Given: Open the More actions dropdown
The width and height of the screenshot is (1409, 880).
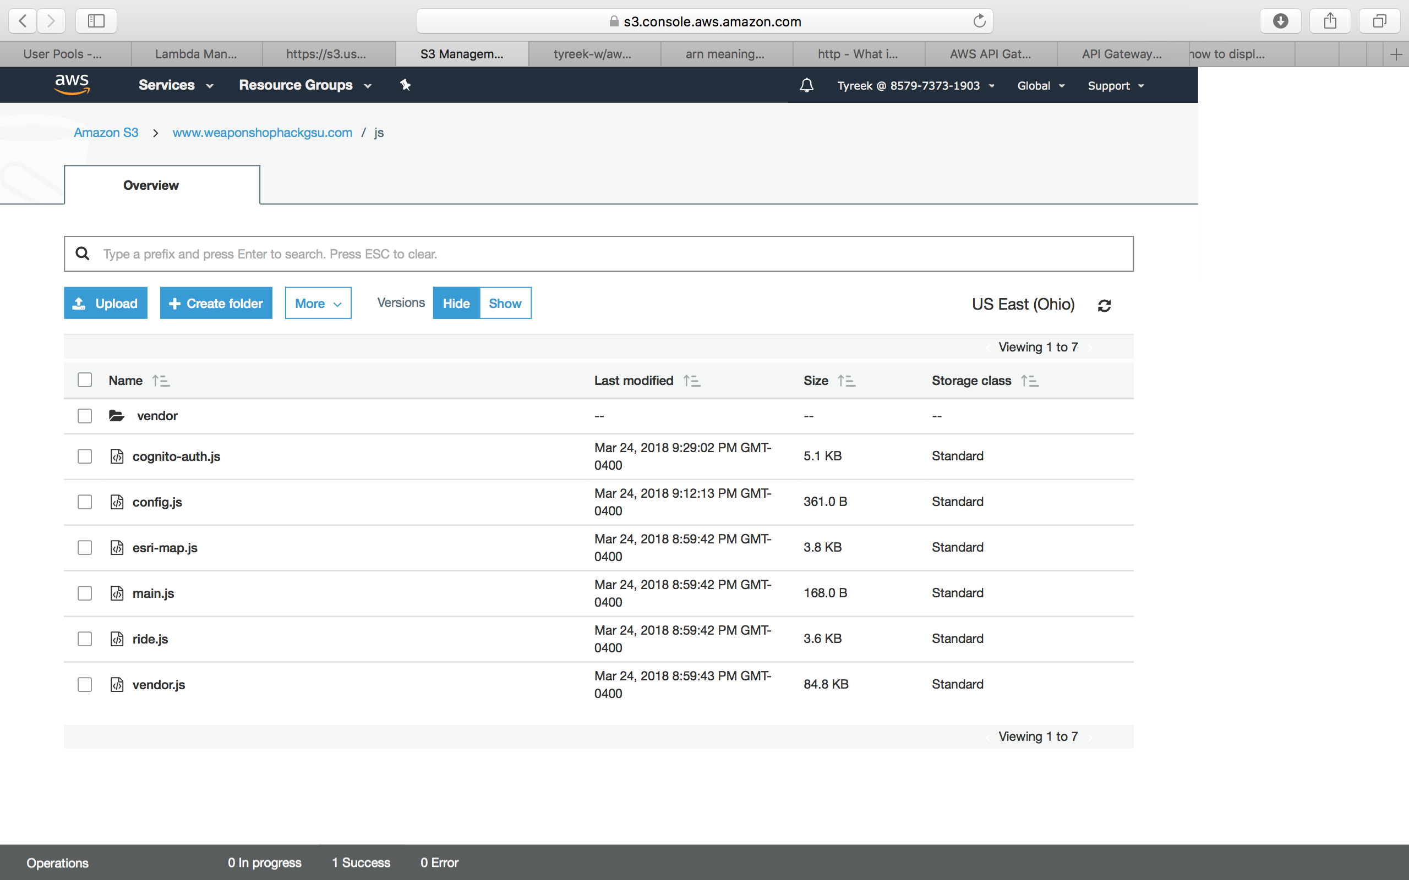Looking at the screenshot, I should (318, 303).
